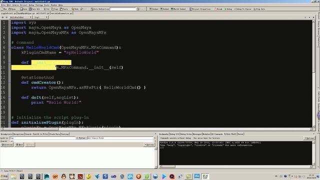This screenshot has width=320, height=180.
Task: Click the Open file toolbar icon
Action: click(x=12, y=9)
